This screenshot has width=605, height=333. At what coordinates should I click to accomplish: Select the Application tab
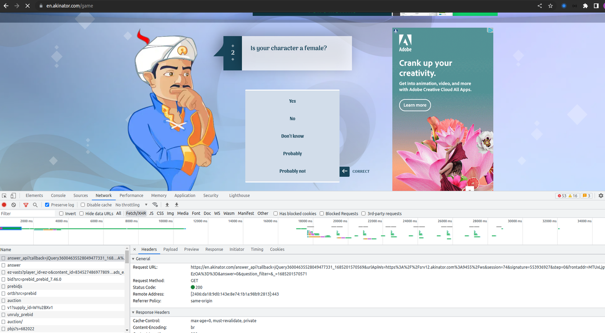pyautogui.click(x=185, y=196)
